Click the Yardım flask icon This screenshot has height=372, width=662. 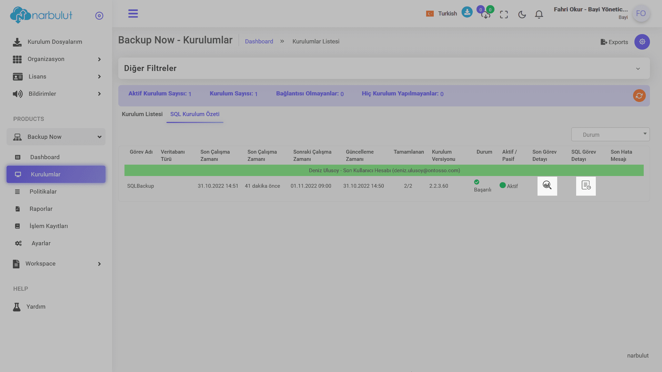[17, 307]
